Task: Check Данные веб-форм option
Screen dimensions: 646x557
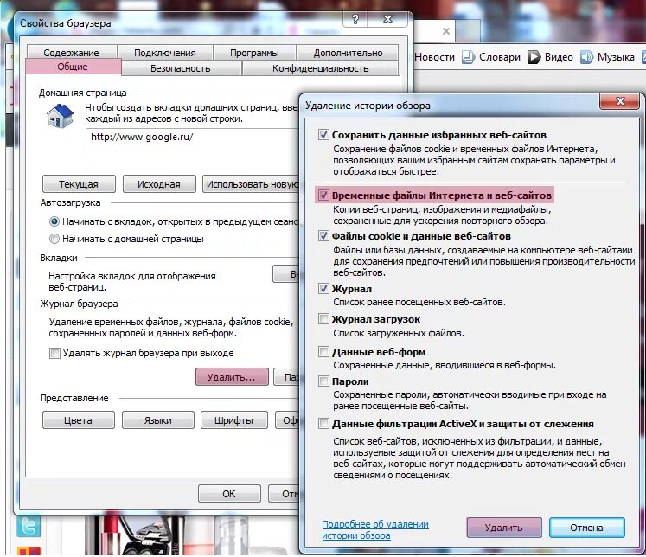Action: [x=323, y=351]
